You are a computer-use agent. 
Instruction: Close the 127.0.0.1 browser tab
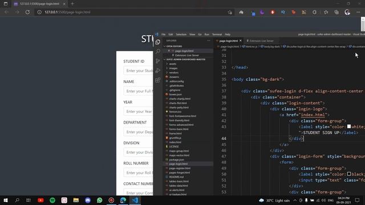click(x=64, y=4)
